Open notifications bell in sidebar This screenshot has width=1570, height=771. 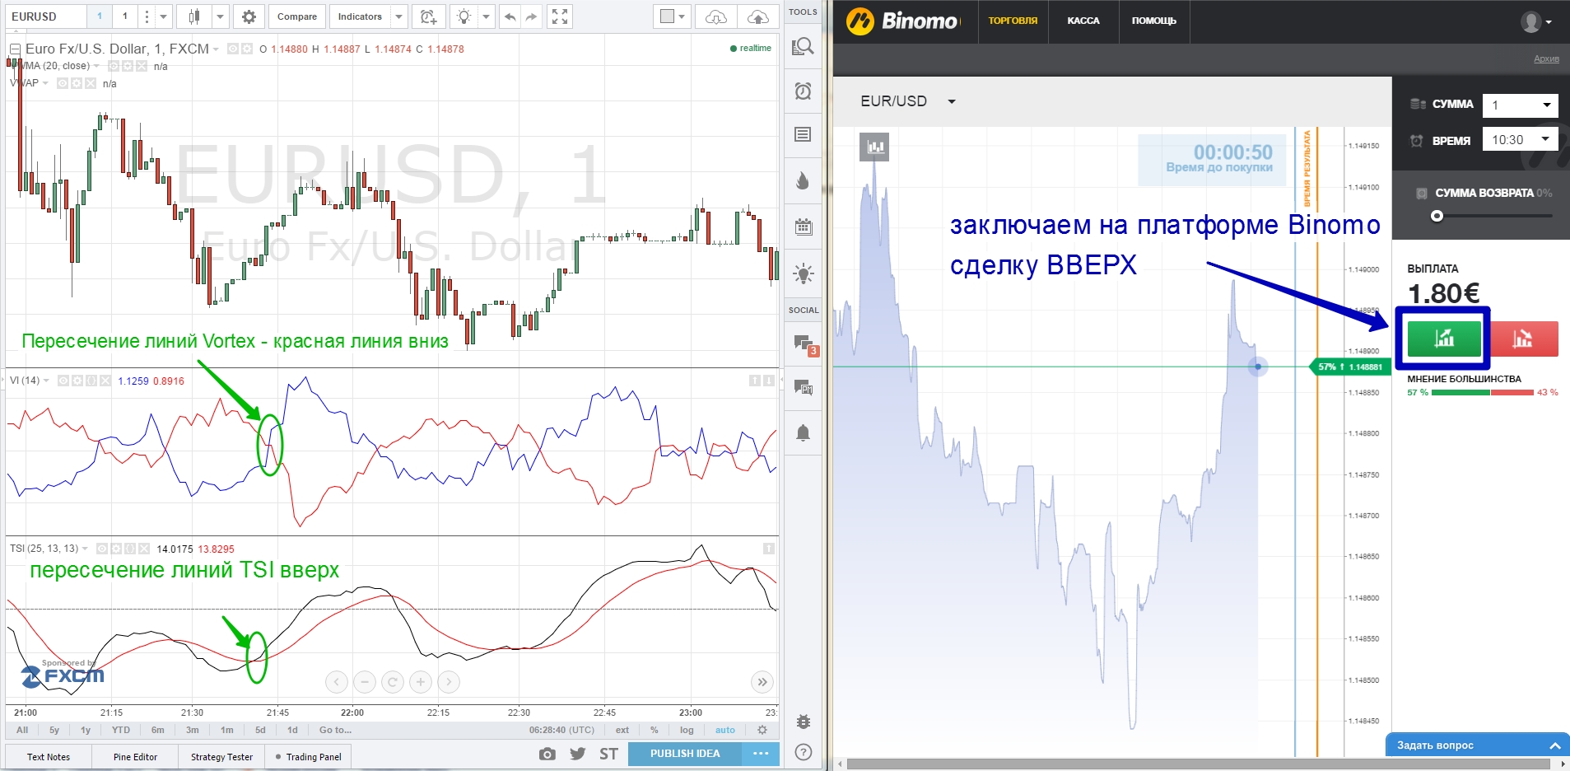click(803, 432)
